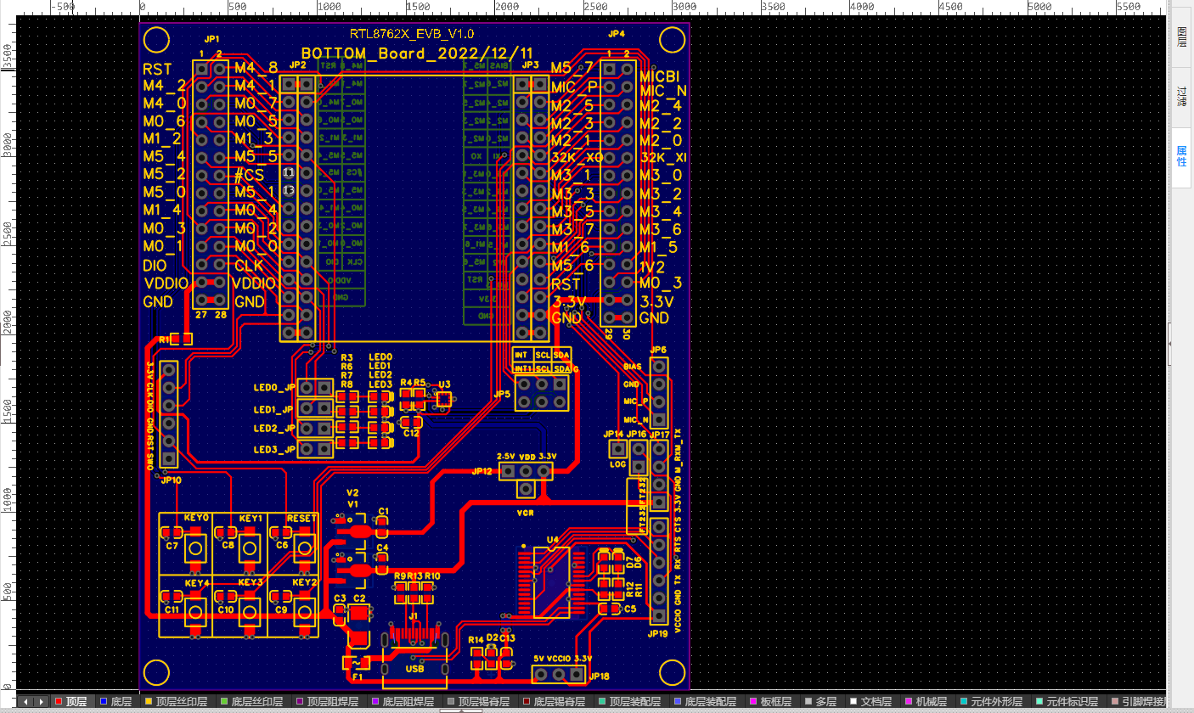This screenshot has height=713, width=1194.
Task: Select the LED3_JP jumper header
Action: 314,449
